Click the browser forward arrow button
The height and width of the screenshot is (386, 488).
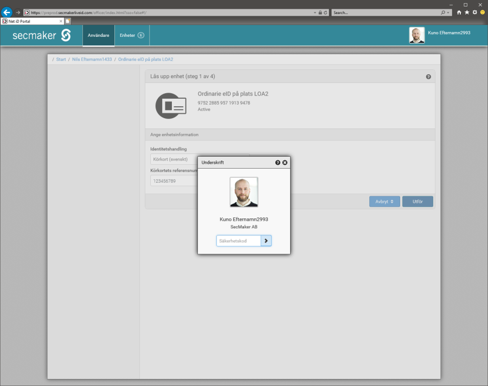pyautogui.click(x=18, y=12)
